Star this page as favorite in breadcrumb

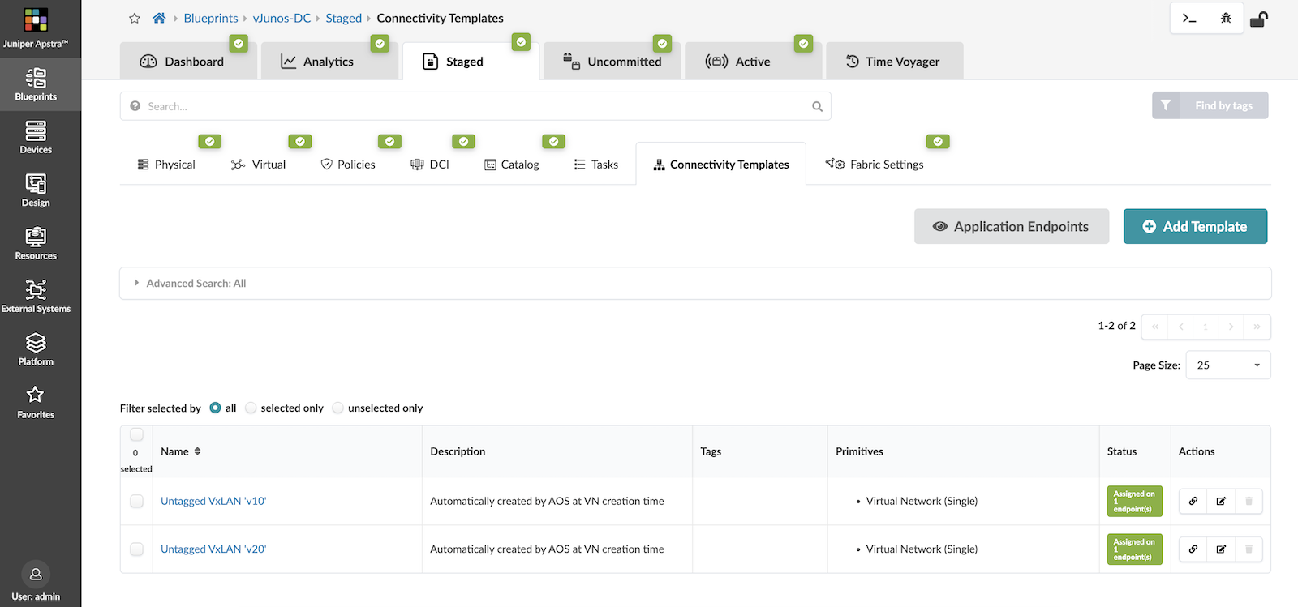(135, 18)
